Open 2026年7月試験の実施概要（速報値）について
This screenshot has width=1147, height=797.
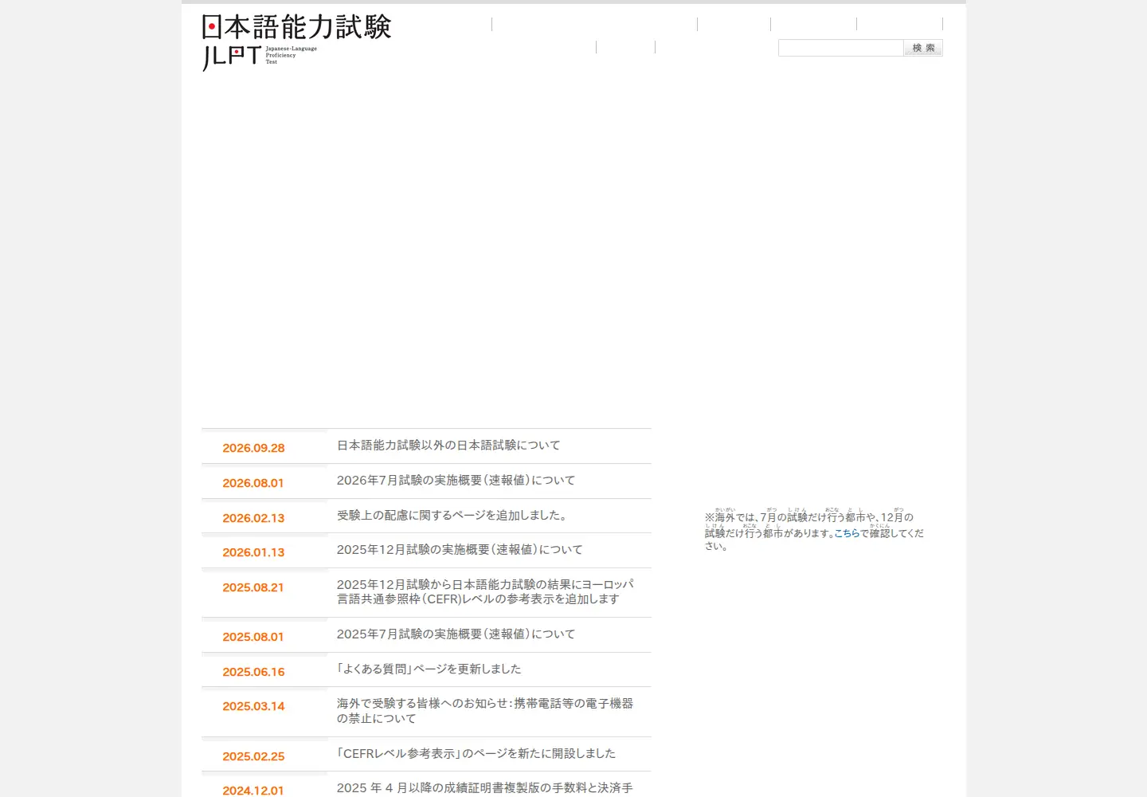pyautogui.click(x=456, y=481)
